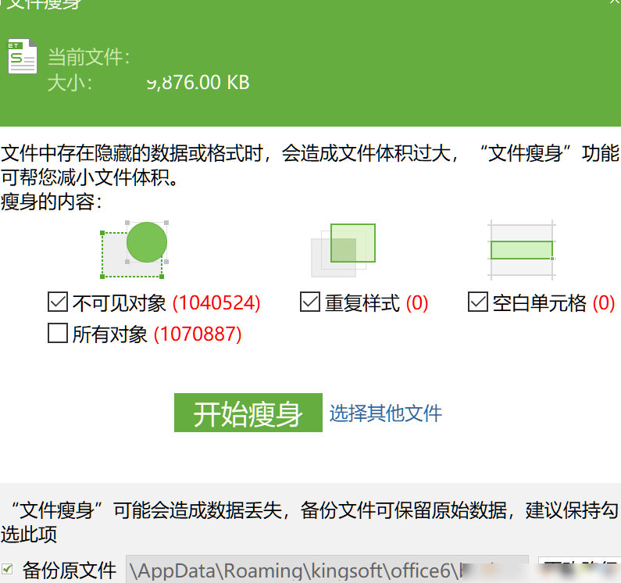Image resolution: width=621 pixels, height=583 pixels.
Task: Click the 瘦身的内容 heading text
Action: tap(51, 202)
